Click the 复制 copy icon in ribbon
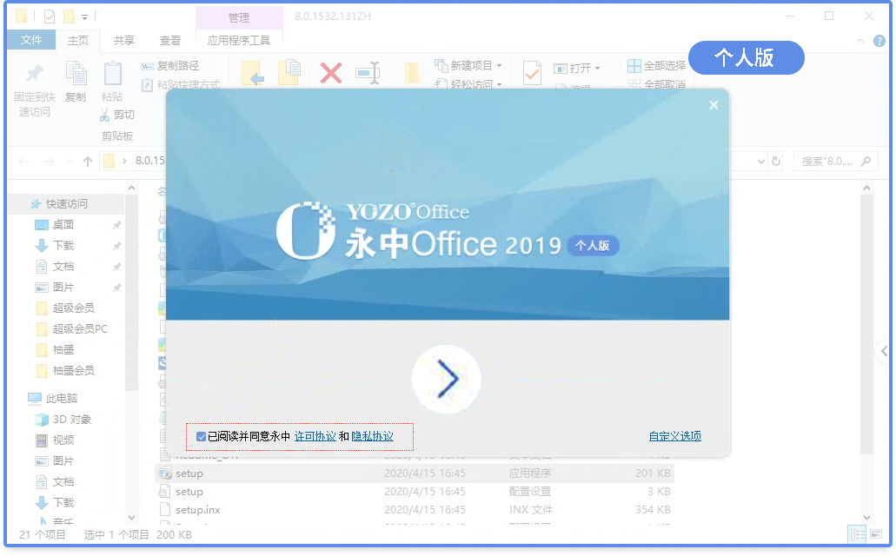This screenshot has width=896, height=556. pos(76,74)
